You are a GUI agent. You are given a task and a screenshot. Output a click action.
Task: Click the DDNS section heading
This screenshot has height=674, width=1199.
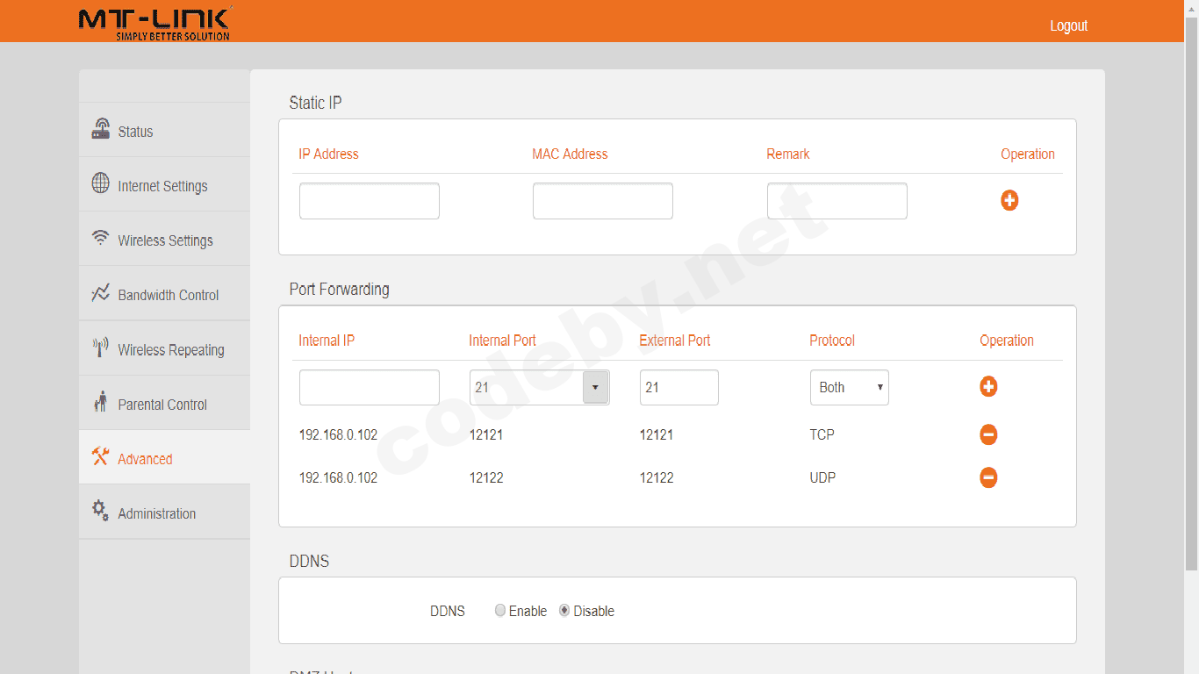(309, 561)
